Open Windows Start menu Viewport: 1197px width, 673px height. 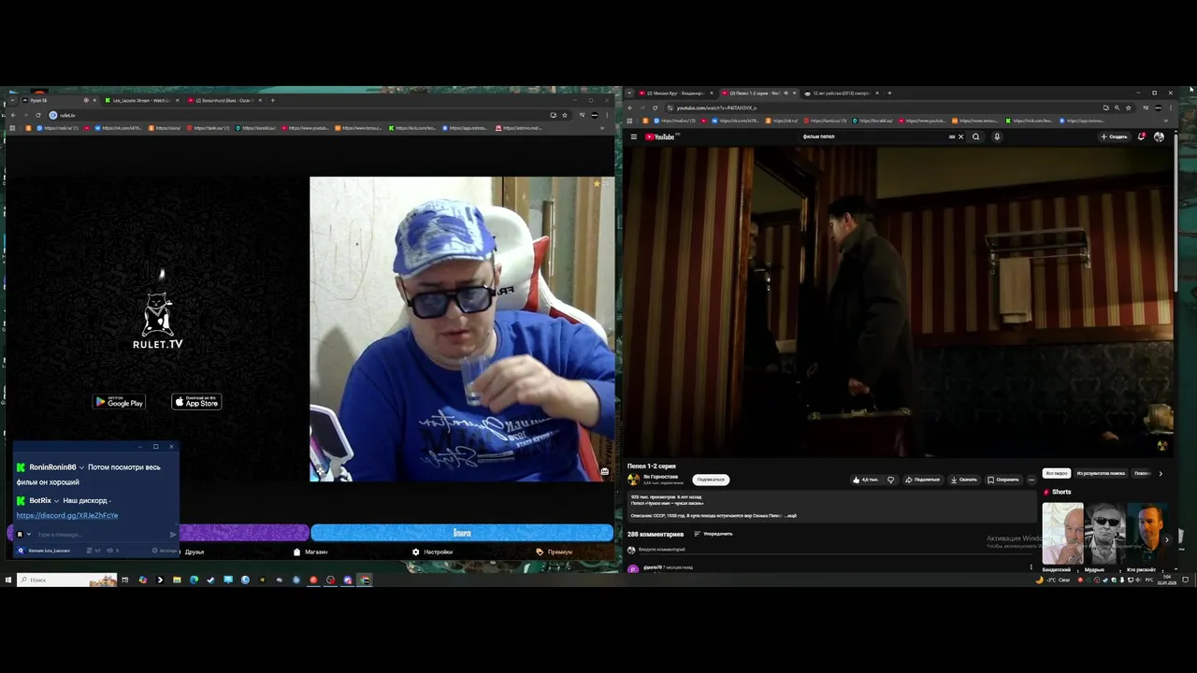(7, 580)
